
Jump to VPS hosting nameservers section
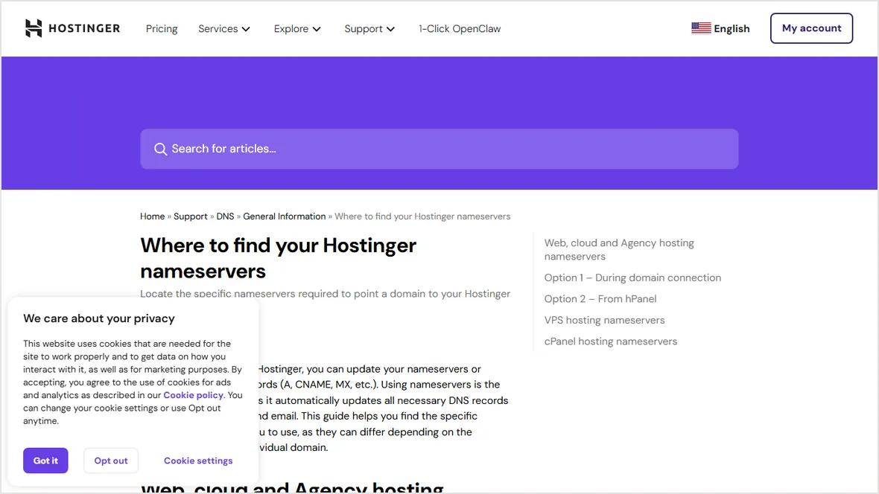pyautogui.click(x=604, y=321)
